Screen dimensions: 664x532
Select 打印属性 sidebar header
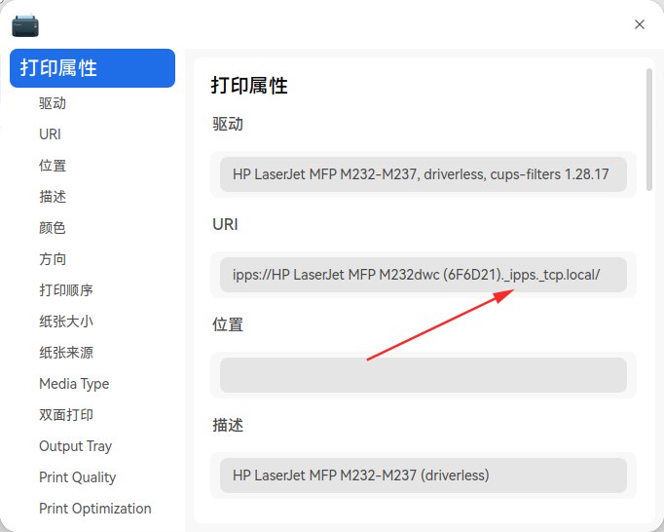(92, 68)
